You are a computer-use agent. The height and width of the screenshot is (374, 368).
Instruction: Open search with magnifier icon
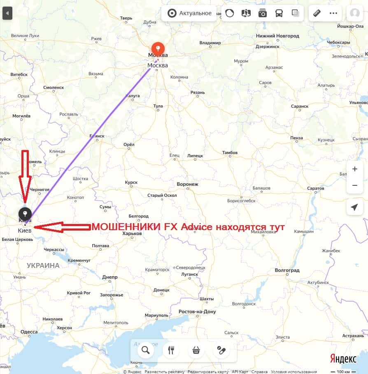[x=146, y=350]
